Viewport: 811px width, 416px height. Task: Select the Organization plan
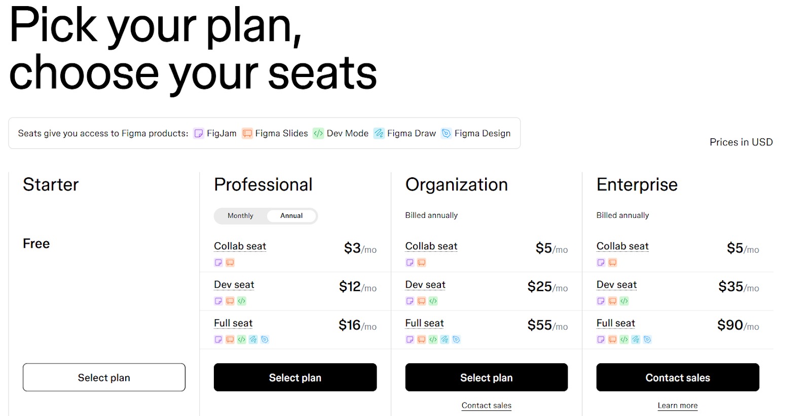coord(487,377)
